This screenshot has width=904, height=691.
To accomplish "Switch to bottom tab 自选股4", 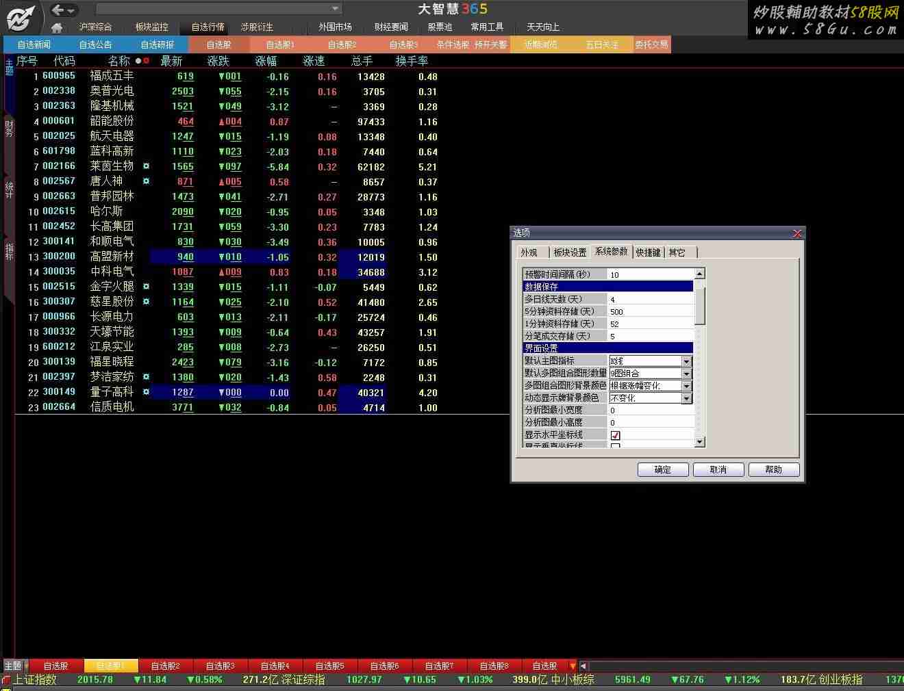I will pyautogui.click(x=275, y=666).
